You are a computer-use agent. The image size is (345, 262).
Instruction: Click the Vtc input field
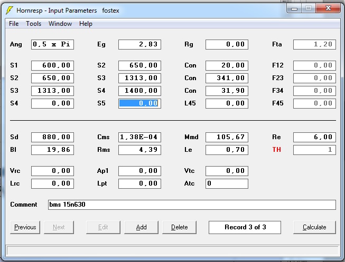(x=227, y=171)
